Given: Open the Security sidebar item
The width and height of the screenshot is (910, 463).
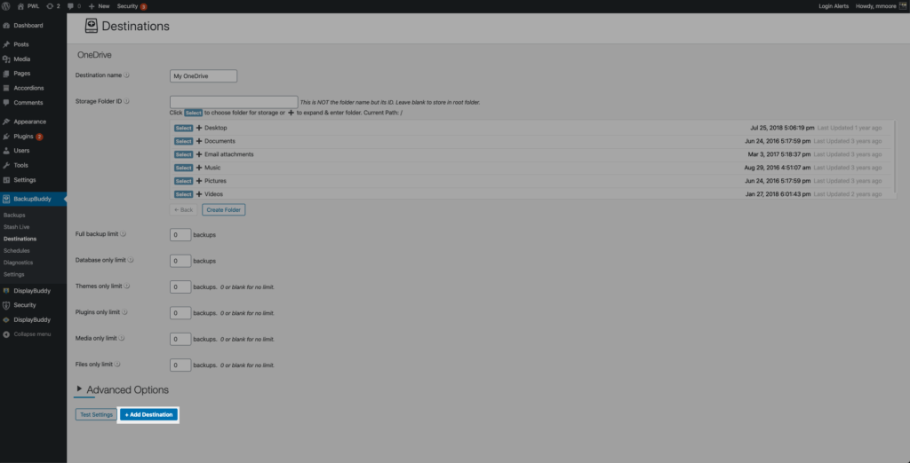Looking at the screenshot, I should coord(24,305).
